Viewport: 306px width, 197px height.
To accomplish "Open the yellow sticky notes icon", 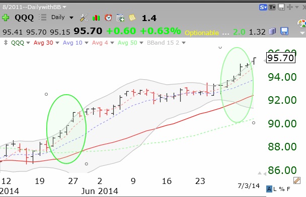I will pos(132,18).
